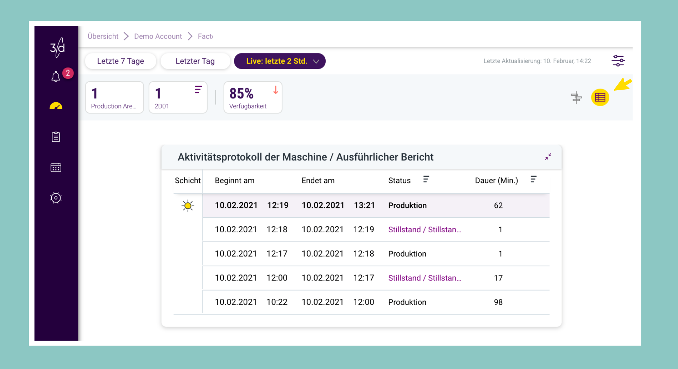678x369 pixels.
Task: Expand the Live: letzte 2 Std. dropdown
Action: pos(280,61)
